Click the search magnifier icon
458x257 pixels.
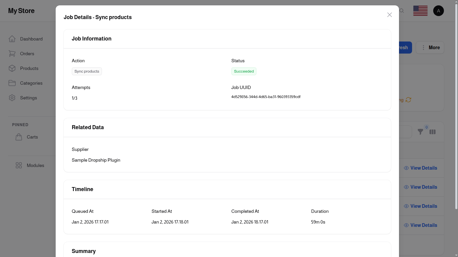coord(401,11)
